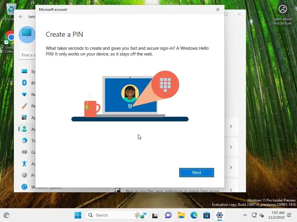The image size is (297, 222).
Task: Close the Settings window behind the dialog
Action: (x=239, y=14)
